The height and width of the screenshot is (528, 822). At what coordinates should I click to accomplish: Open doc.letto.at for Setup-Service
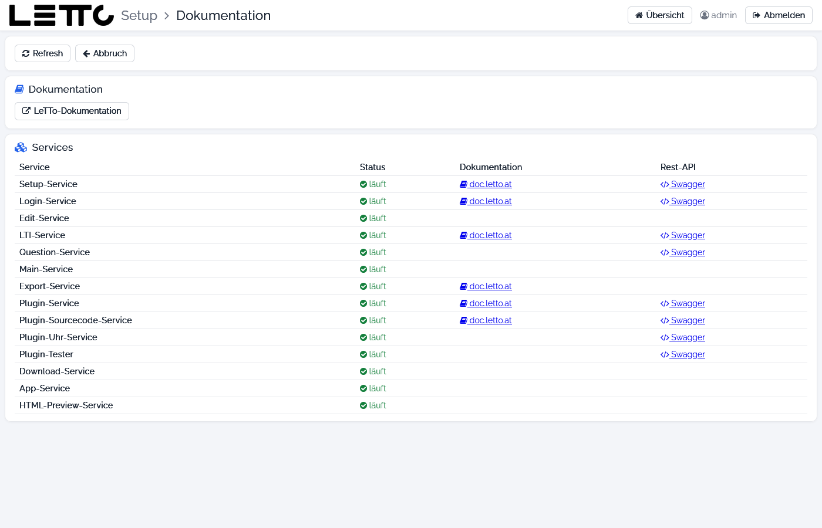click(486, 184)
